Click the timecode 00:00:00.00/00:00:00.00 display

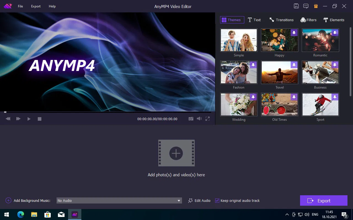tap(157, 119)
